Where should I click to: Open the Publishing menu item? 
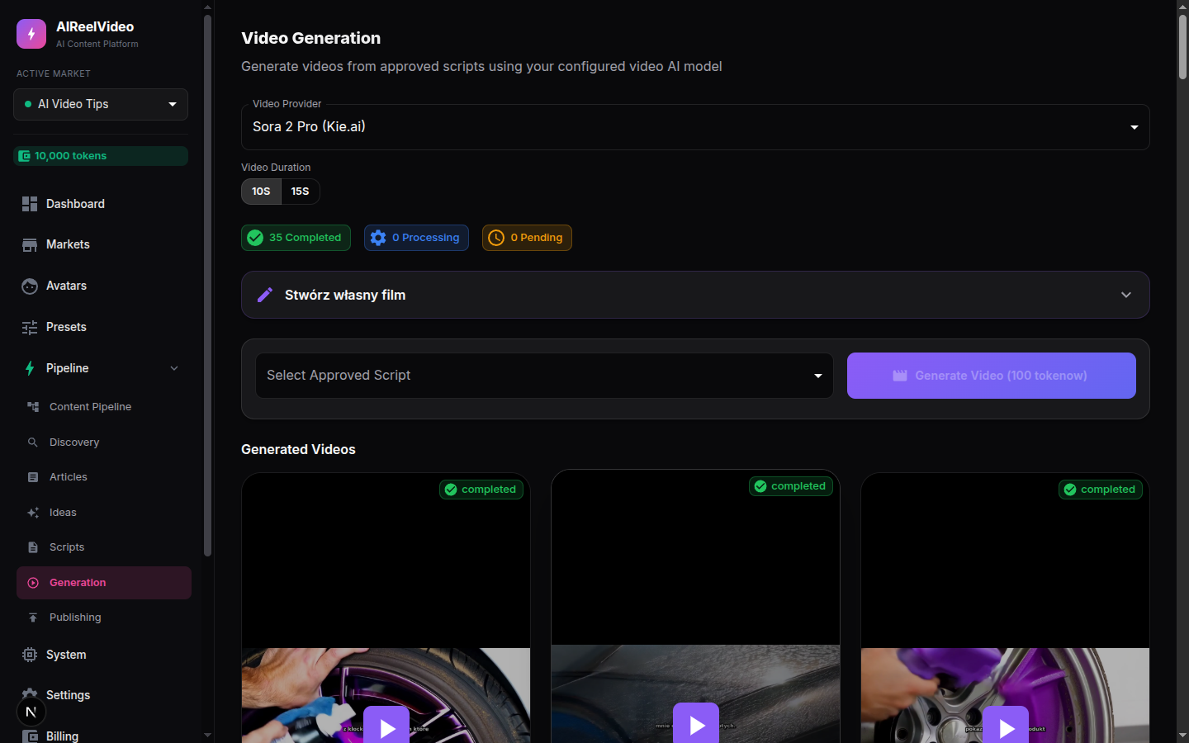(x=75, y=618)
